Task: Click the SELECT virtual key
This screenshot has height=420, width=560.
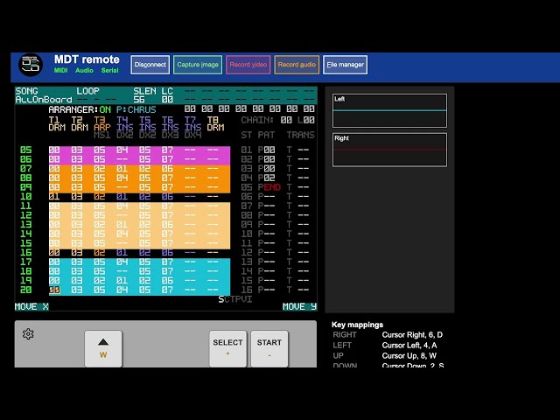Action: tap(227, 348)
